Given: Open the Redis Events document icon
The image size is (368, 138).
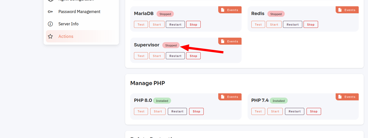Looking at the screenshot, I should [340, 10].
